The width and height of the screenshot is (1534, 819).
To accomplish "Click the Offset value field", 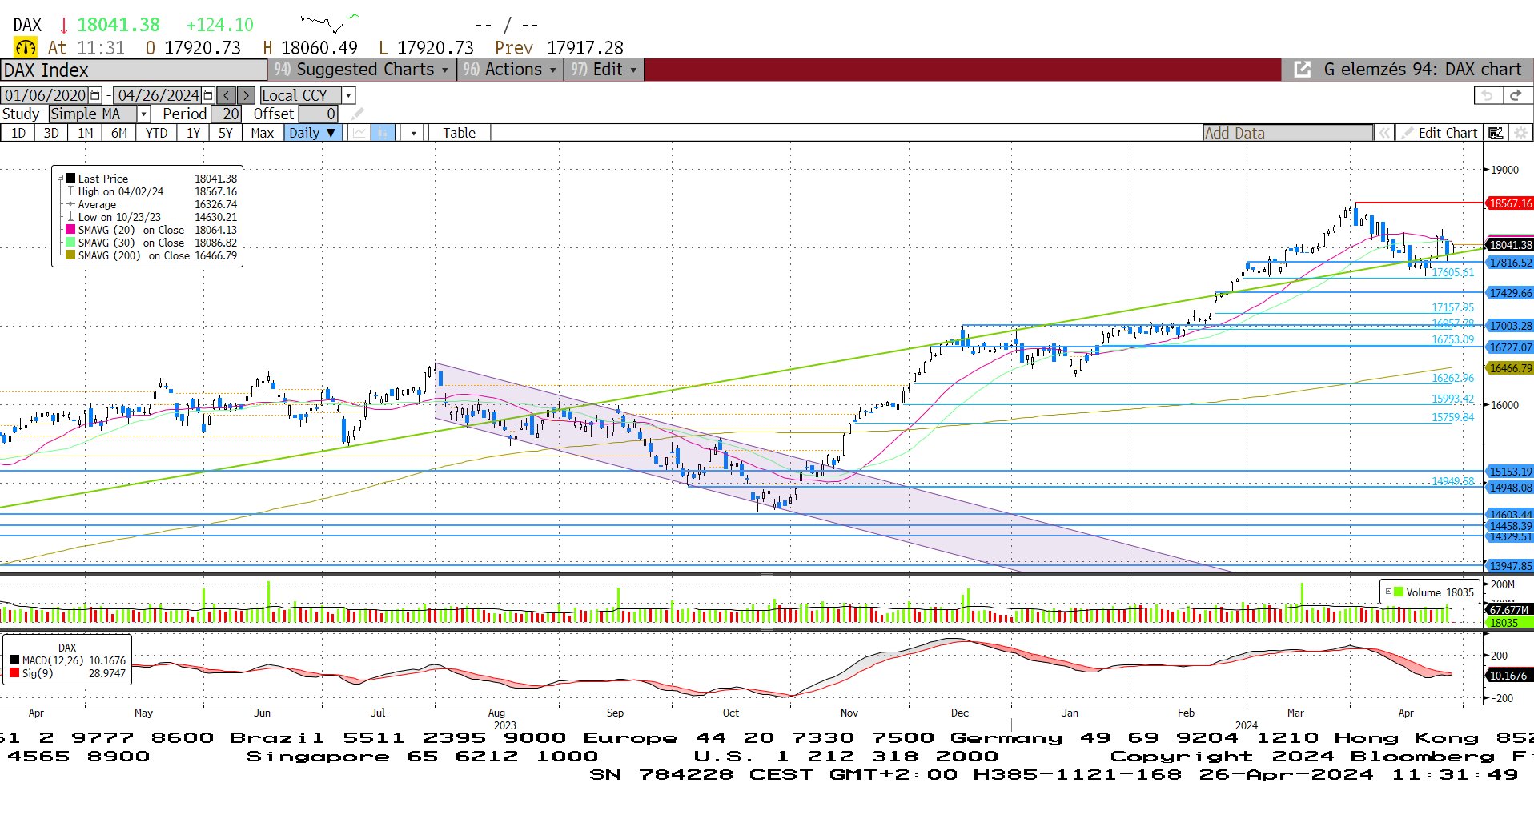I will (318, 114).
